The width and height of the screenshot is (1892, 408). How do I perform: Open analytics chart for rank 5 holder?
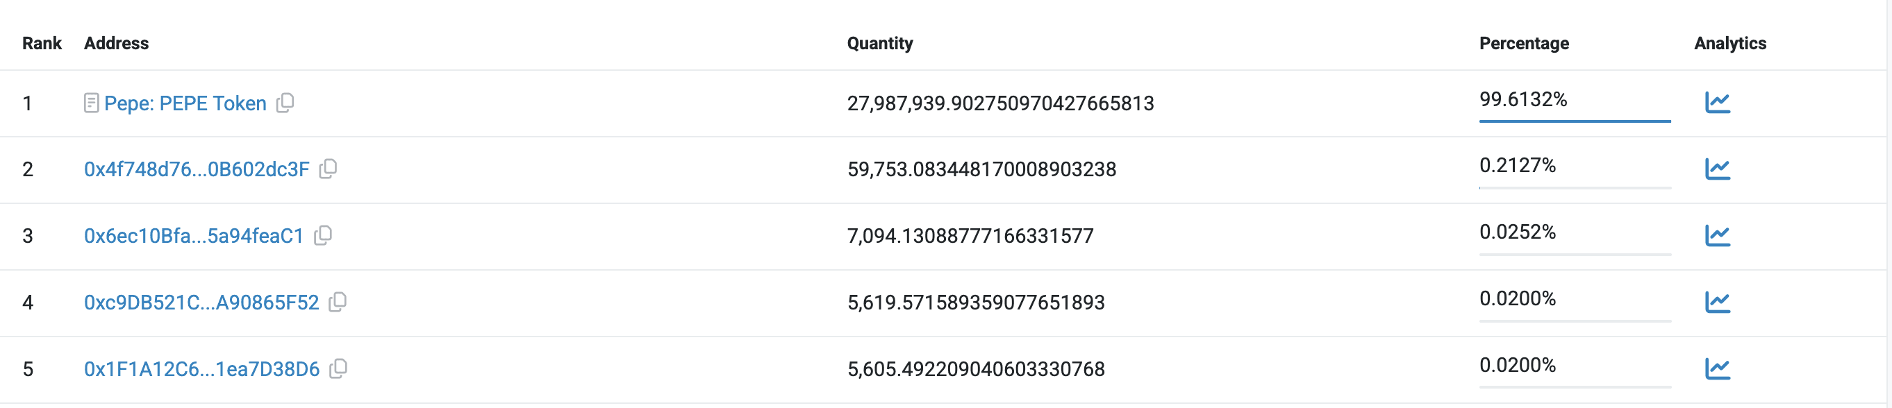[1716, 368]
